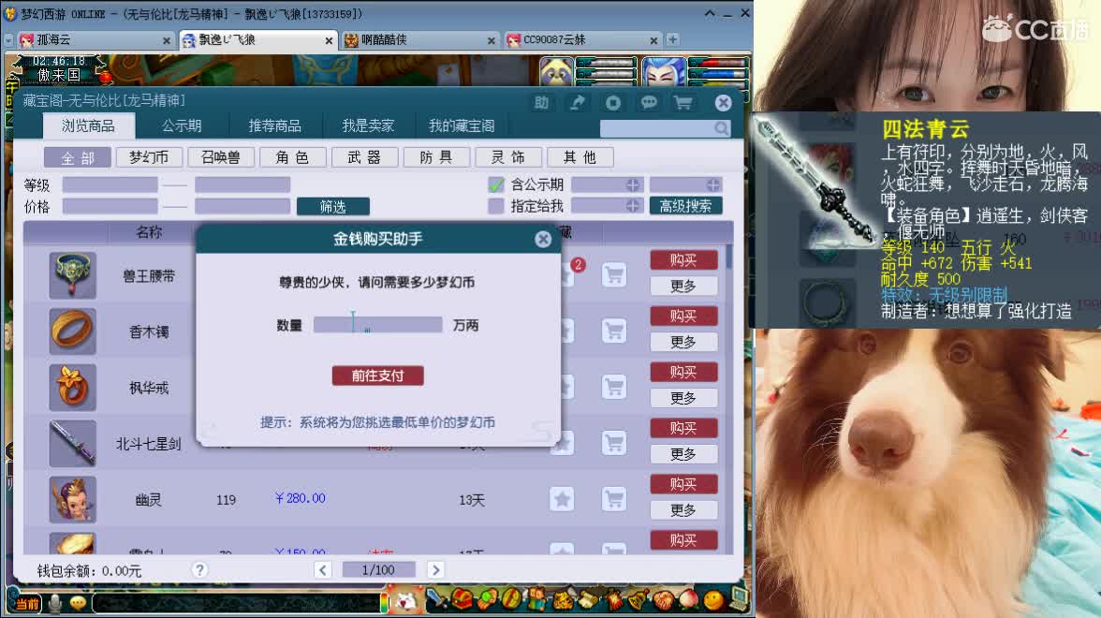Screen dimensions: 1101x618
Task: Click the 数量 amount input field
Action: (x=377, y=324)
